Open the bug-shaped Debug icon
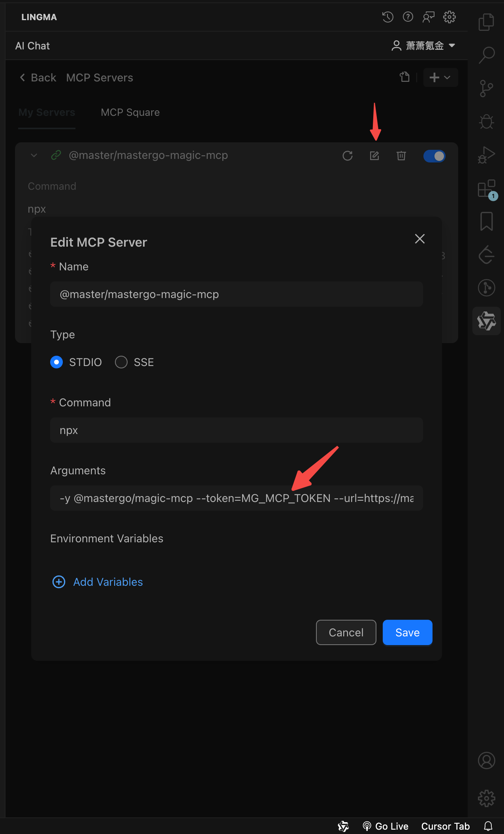This screenshot has width=504, height=834. pyautogui.click(x=487, y=121)
